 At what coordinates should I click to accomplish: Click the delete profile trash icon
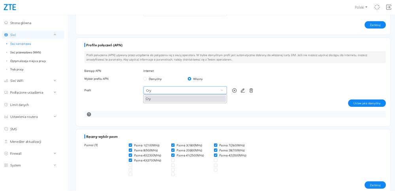click(251, 91)
